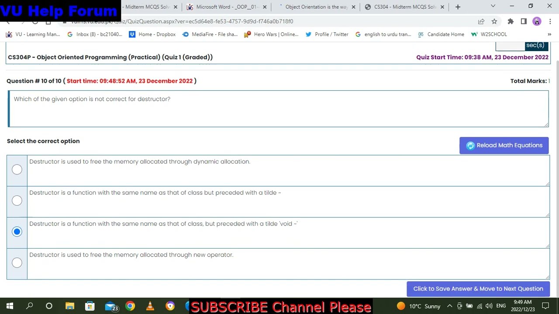Open 'MediaFire - File sha...' bookmark
This screenshot has width=559, height=314.
point(210,34)
